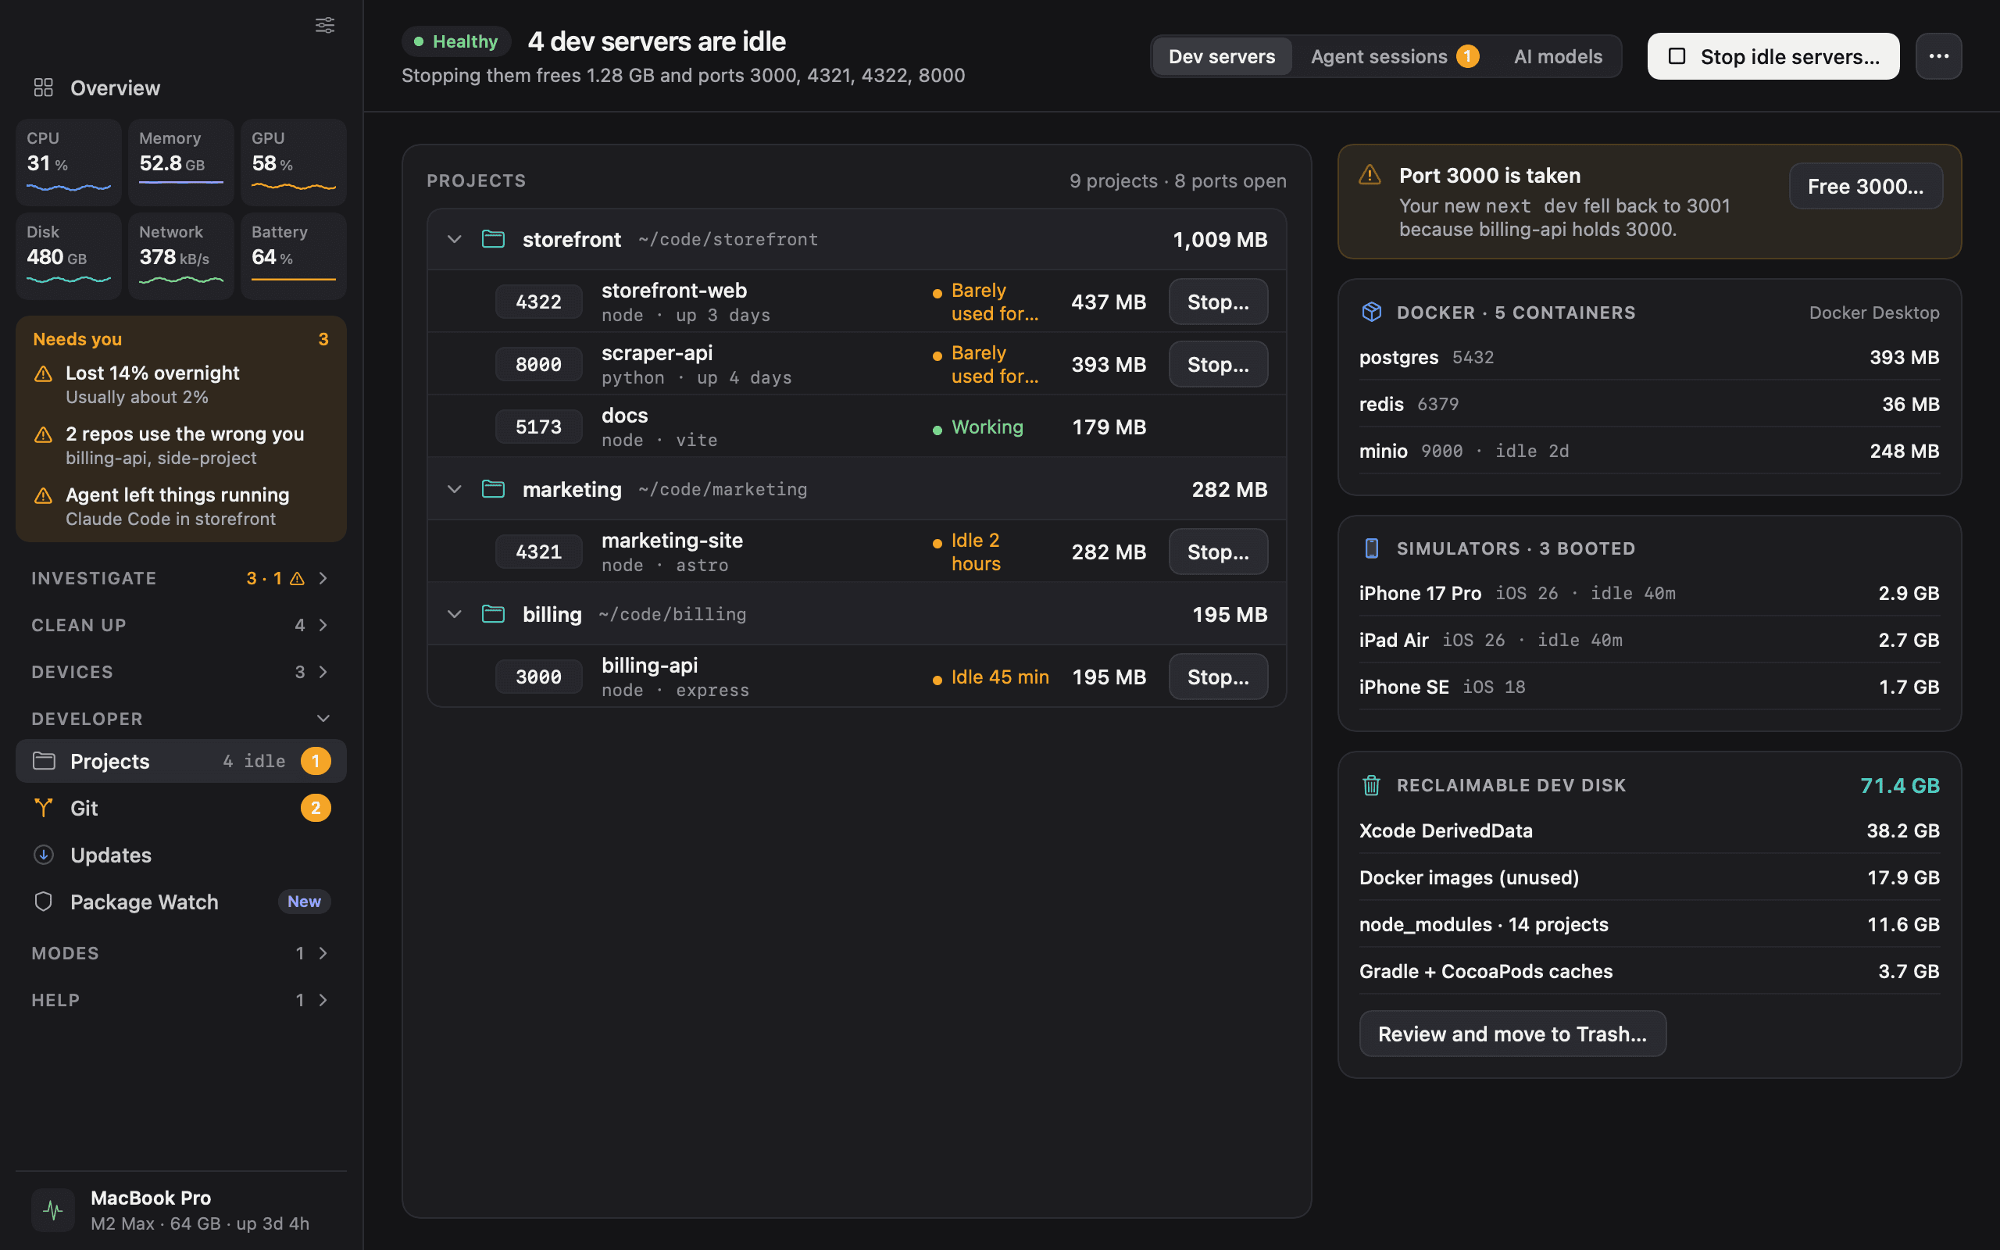Expand the Investigate sidebar section
Screen dimensions: 2000x1250
coord(181,578)
